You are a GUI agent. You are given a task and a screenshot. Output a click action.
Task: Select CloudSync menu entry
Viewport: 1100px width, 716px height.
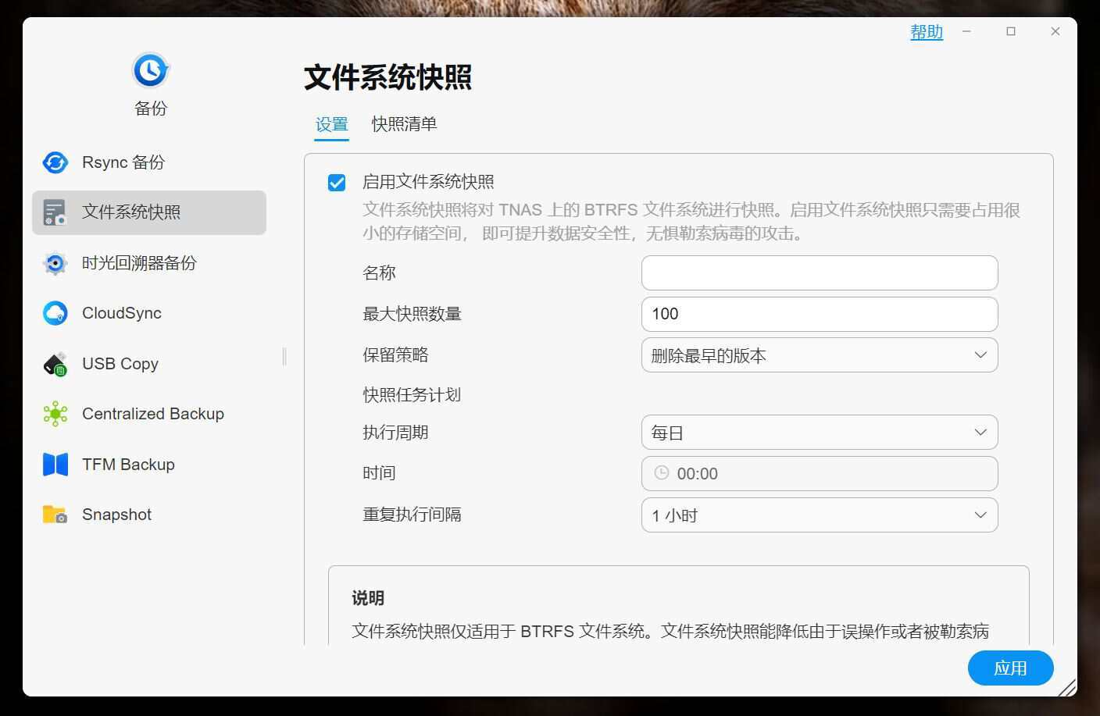point(149,313)
